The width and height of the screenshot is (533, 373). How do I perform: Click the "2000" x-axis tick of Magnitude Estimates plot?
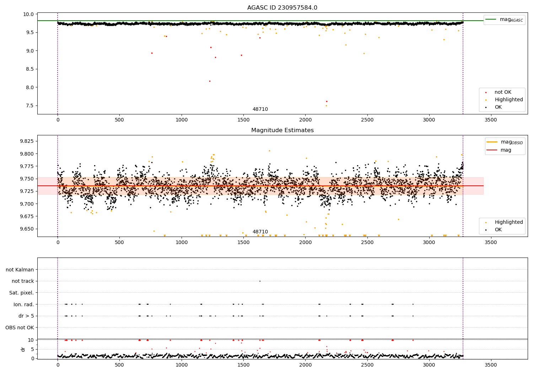(x=305, y=243)
